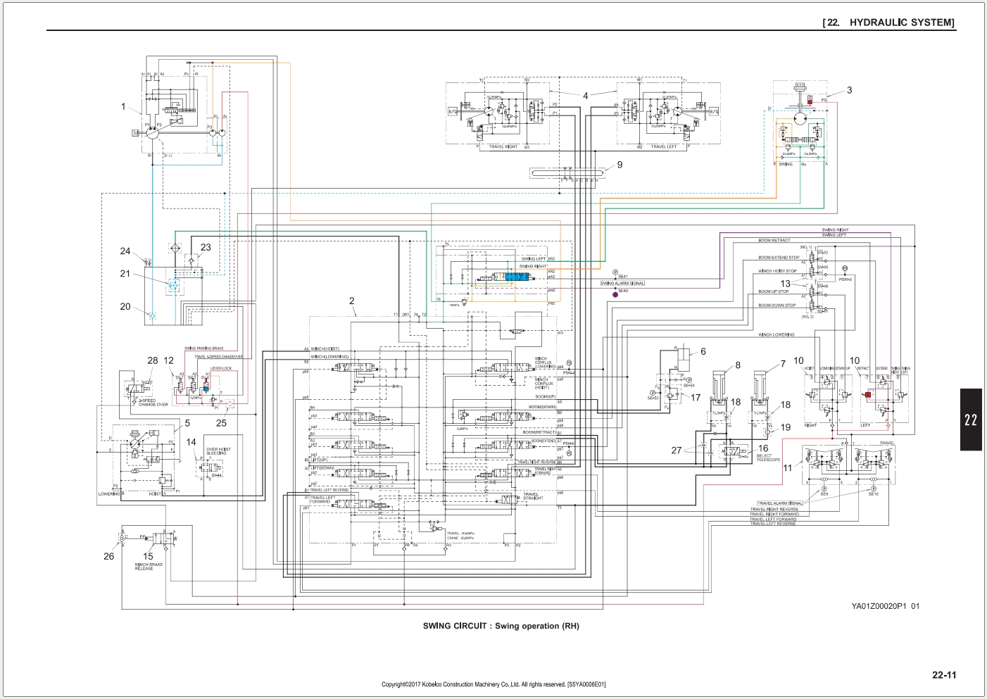987x699 pixels.
Task: Click the CRANE : 20.0MPa pressure note
Action: [x=460, y=539]
